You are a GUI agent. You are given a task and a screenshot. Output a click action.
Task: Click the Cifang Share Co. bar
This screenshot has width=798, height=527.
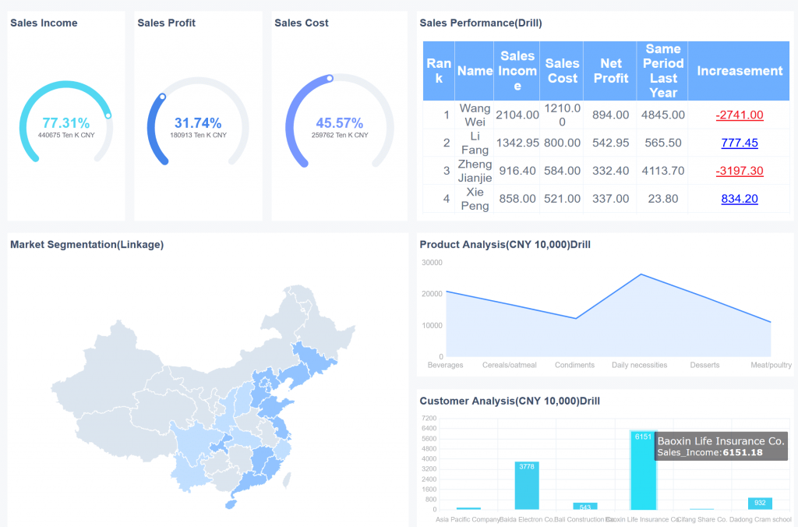point(702,508)
